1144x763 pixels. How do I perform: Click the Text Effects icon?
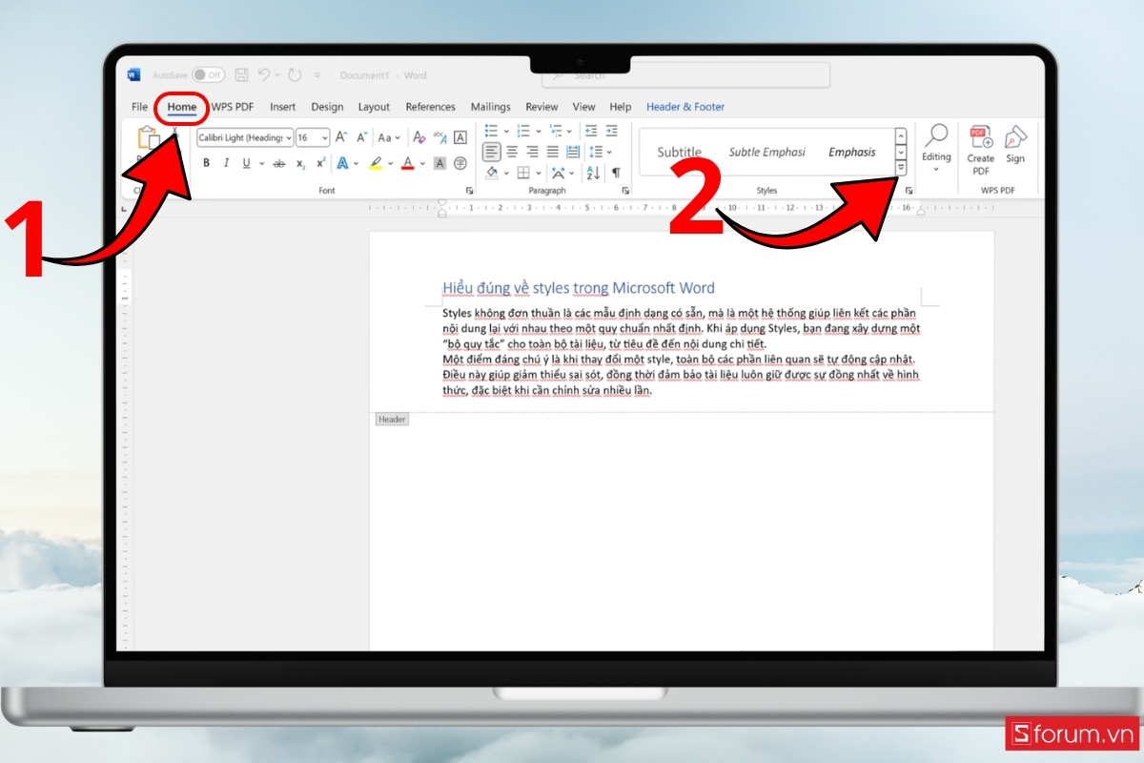343,163
